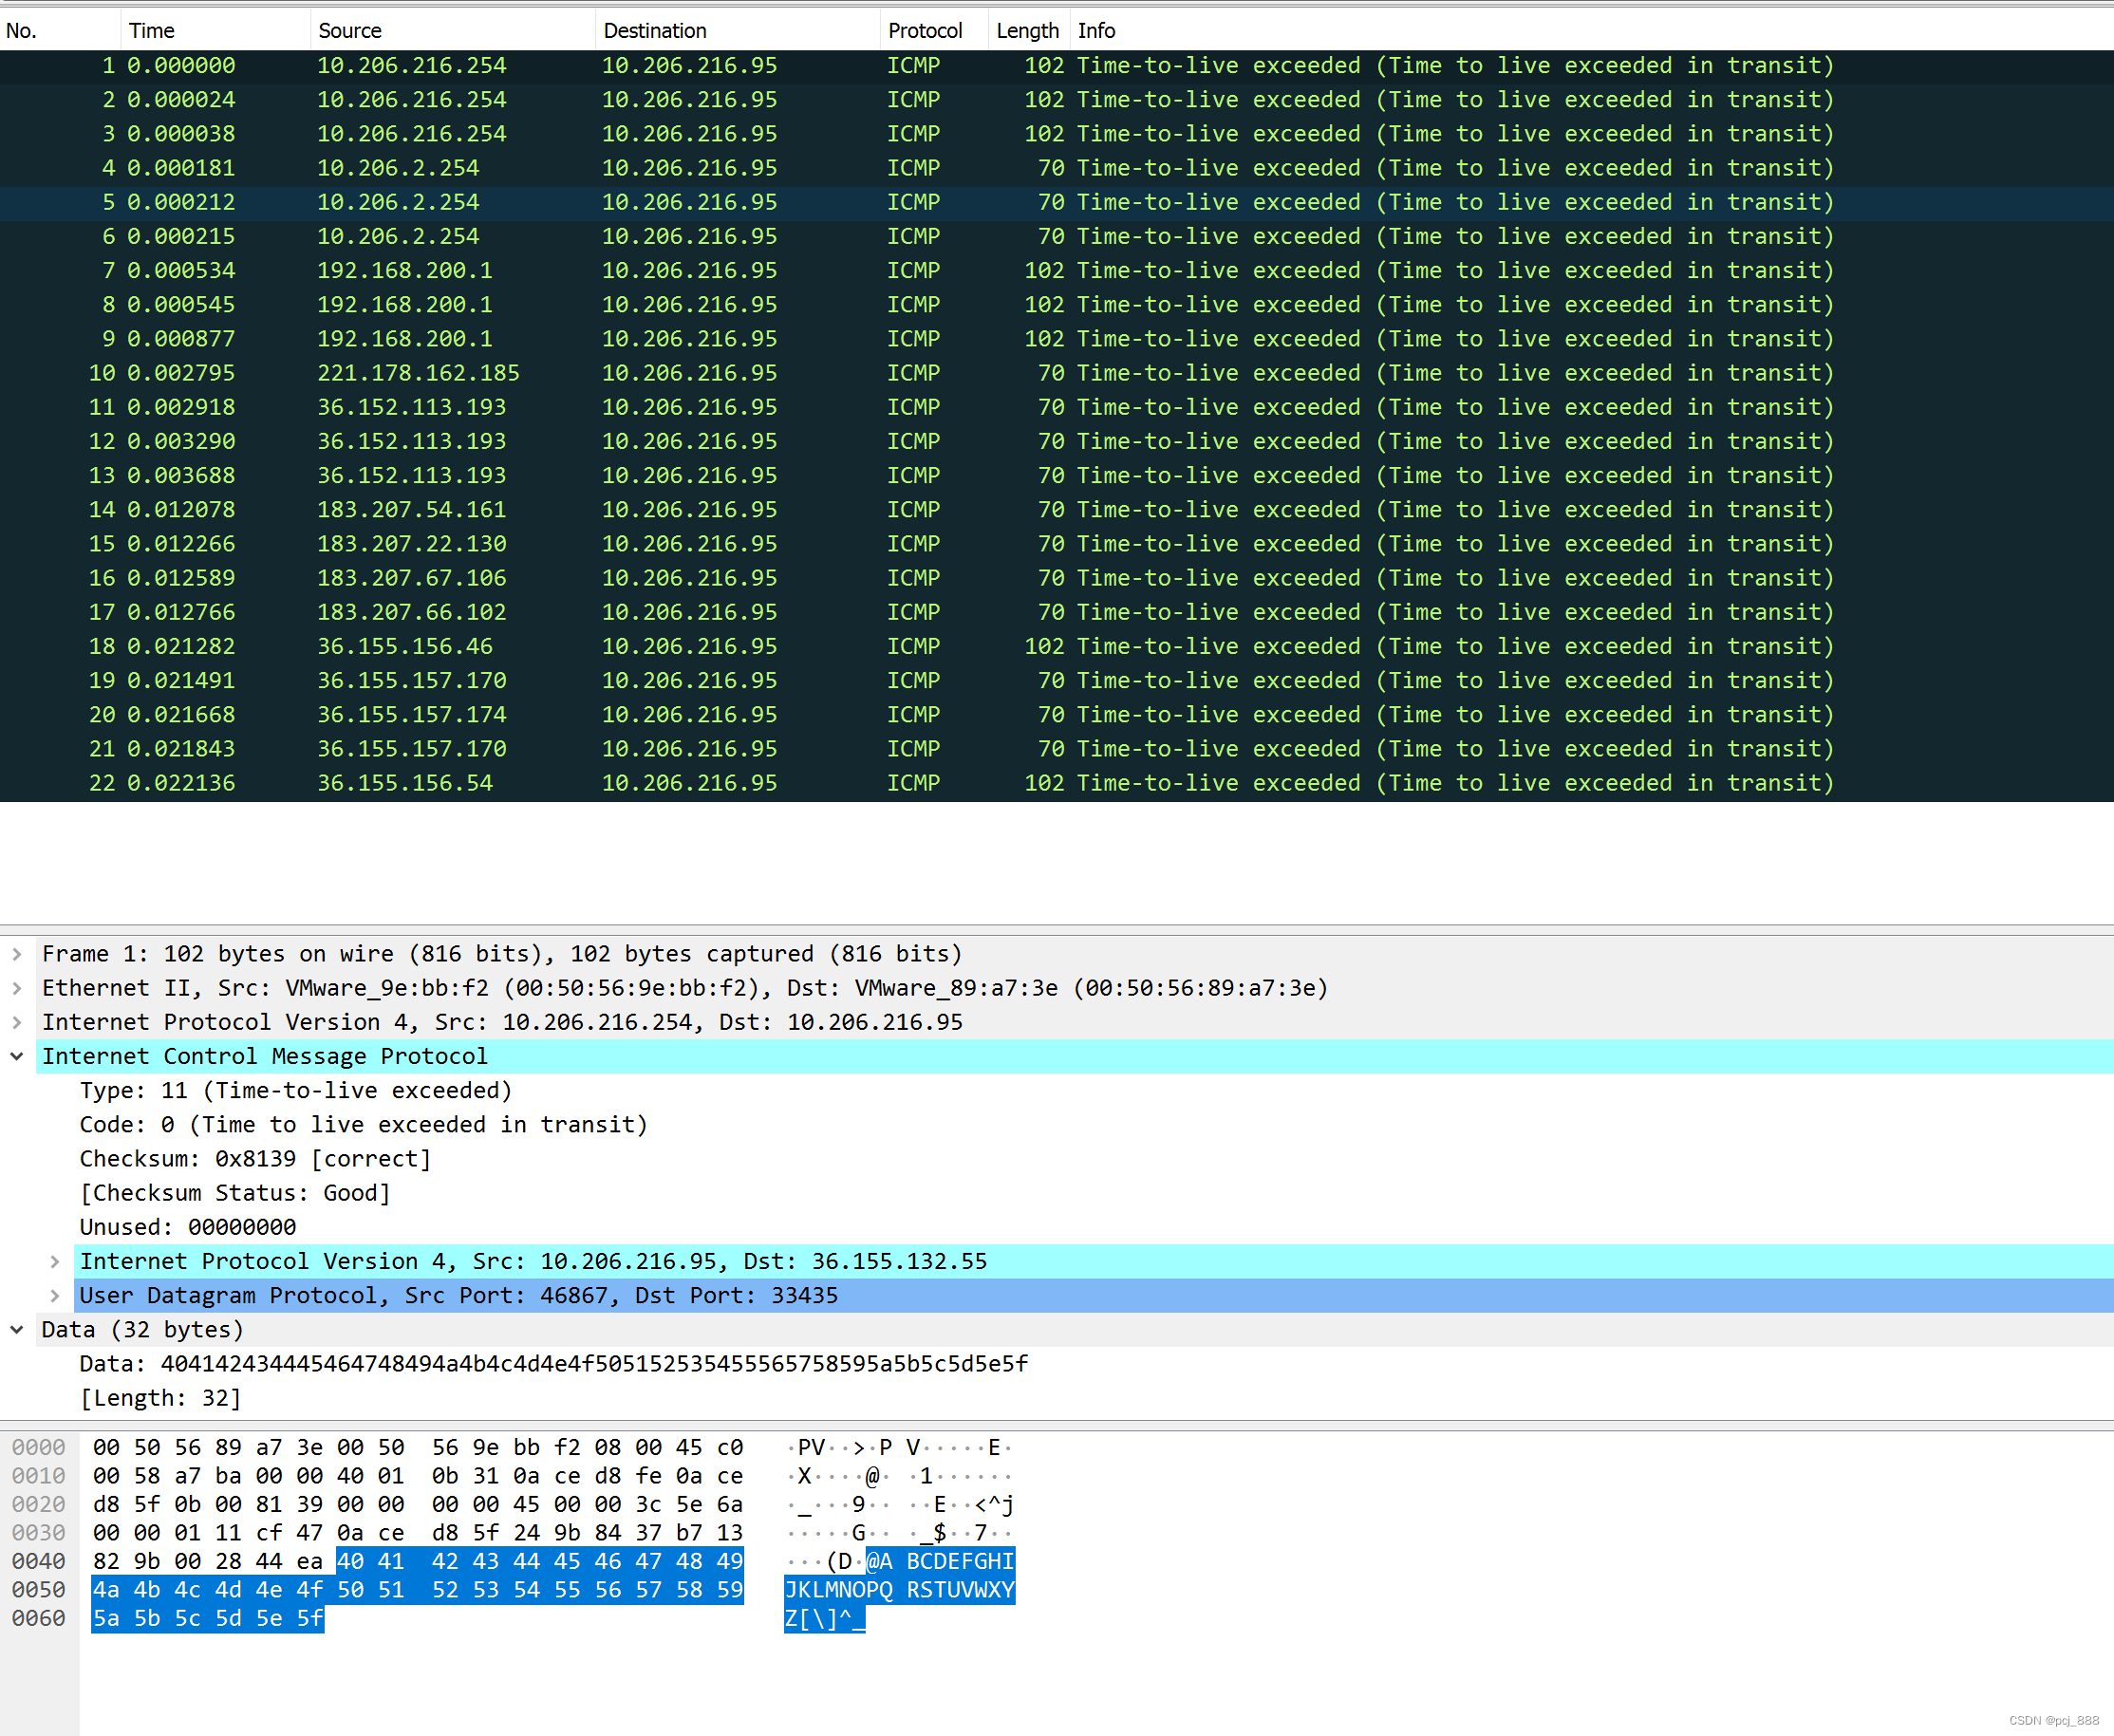
Task: Select Type: 11 Time-to-live exceeded field
Action: click(295, 1091)
